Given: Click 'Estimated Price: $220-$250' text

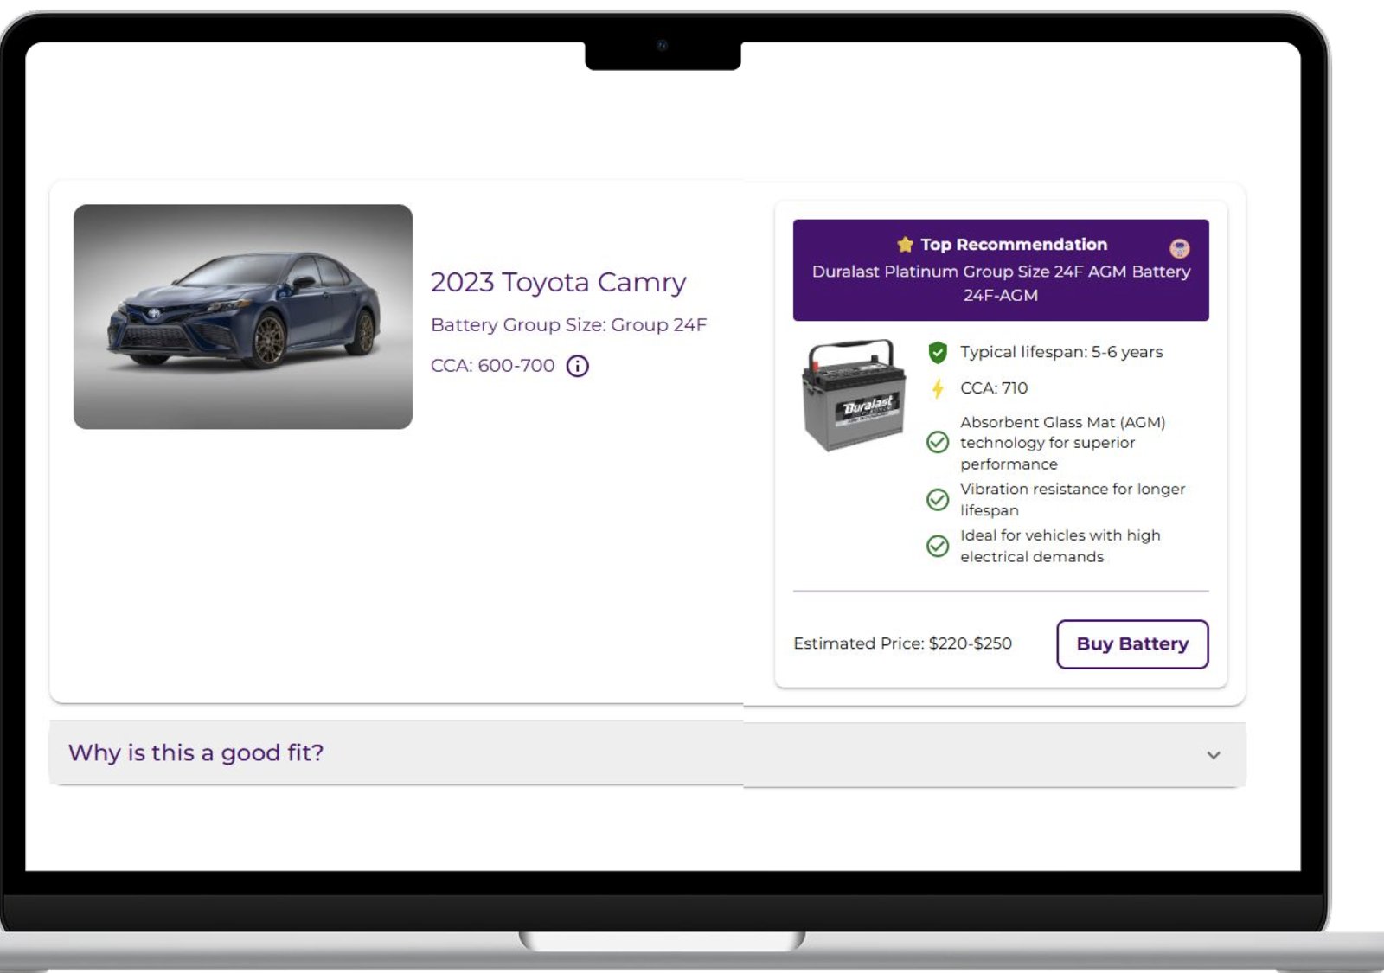Looking at the screenshot, I should click(x=902, y=643).
